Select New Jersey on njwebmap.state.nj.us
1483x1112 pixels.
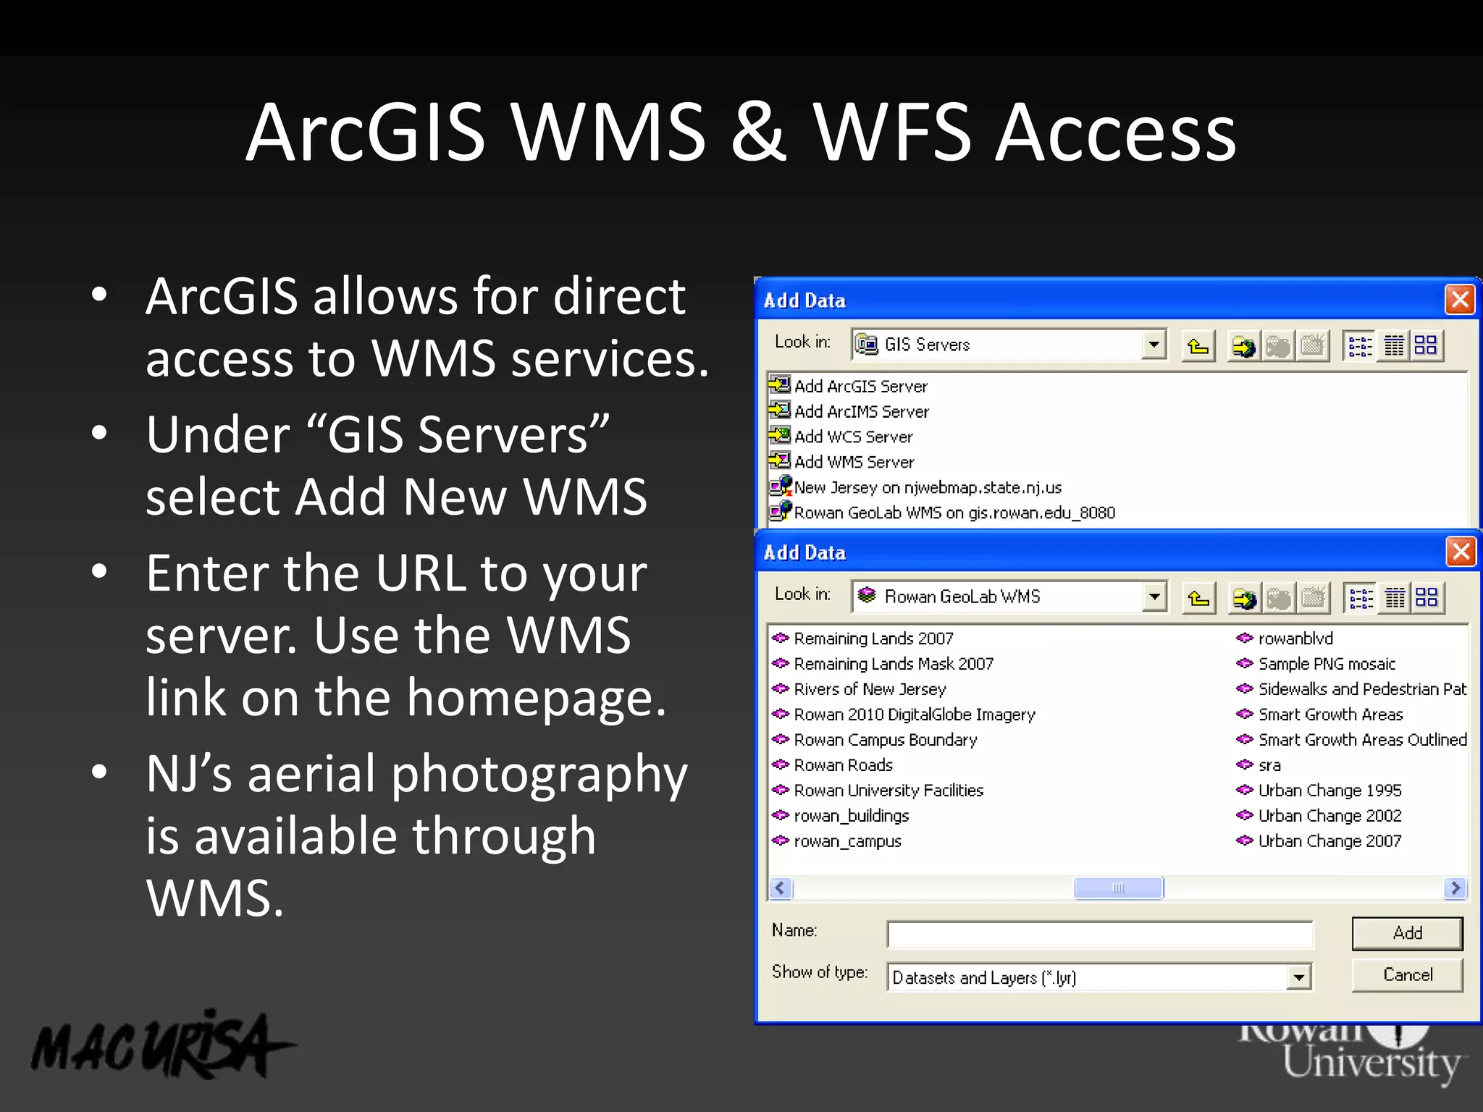pos(916,487)
